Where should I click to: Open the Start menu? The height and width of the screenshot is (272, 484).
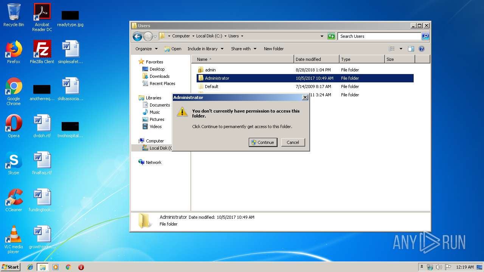(x=11, y=267)
